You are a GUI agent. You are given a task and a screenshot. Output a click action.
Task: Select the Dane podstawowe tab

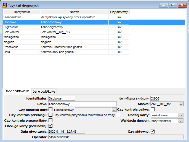(x=17, y=91)
